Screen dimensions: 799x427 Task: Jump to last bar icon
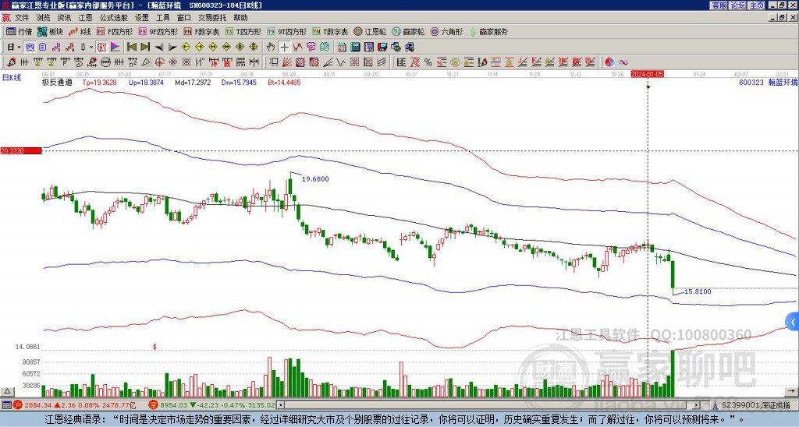pos(144,47)
